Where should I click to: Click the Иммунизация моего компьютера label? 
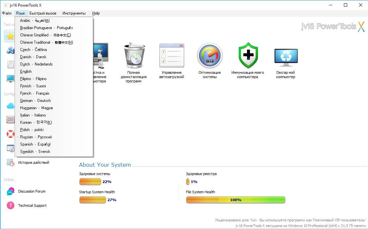[248, 75]
